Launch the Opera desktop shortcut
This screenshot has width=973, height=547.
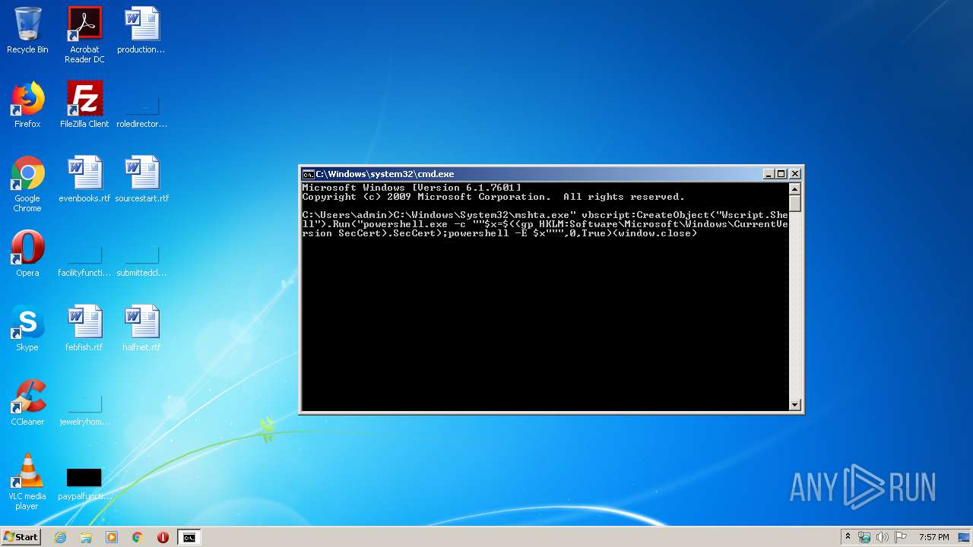(x=27, y=254)
